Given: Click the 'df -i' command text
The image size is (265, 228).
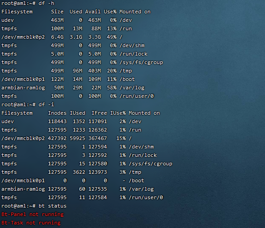Looking at the screenshot, I should coord(46,104).
